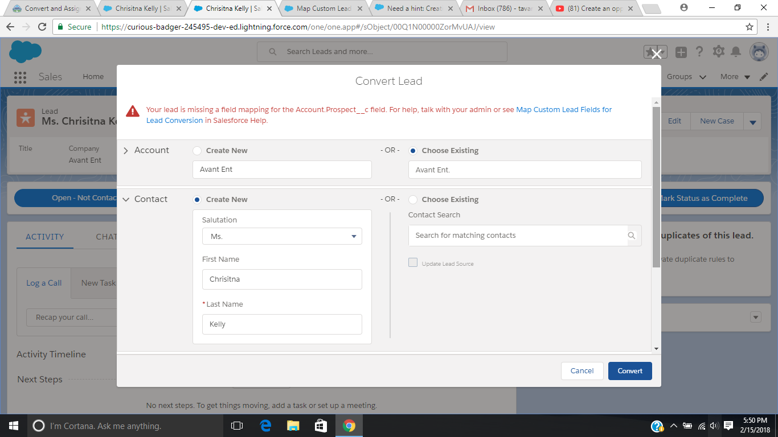
Task: Click the red warning triangle icon
Action: point(133,111)
